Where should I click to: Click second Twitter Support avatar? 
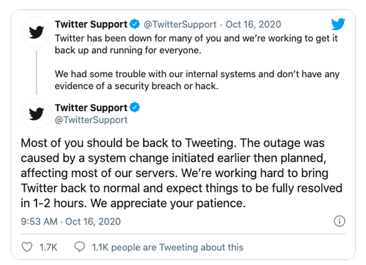[x=36, y=113]
